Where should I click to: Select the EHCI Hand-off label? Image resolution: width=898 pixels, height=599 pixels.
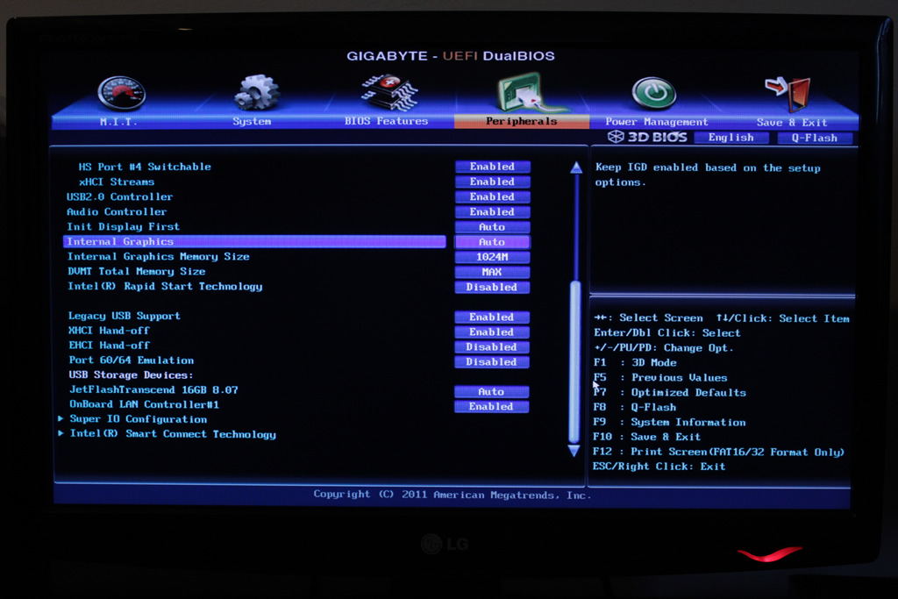(x=109, y=346)
